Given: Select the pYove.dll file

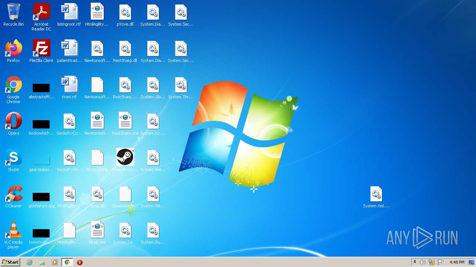Looking at the screenshot, I should pos(125,15).
